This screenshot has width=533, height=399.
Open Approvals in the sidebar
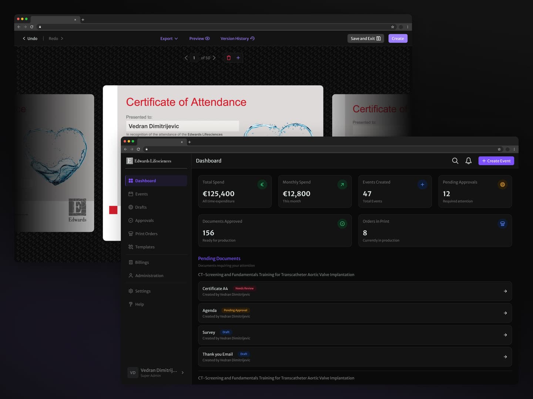[156, 221]
